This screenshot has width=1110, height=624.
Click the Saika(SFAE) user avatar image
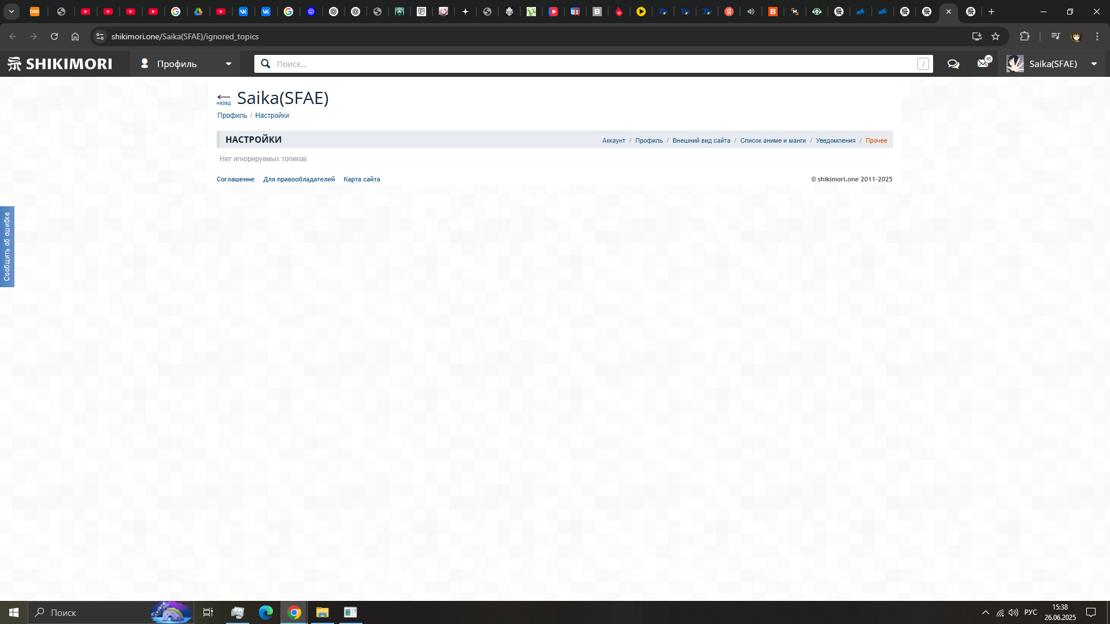[x=1015, y=64]
